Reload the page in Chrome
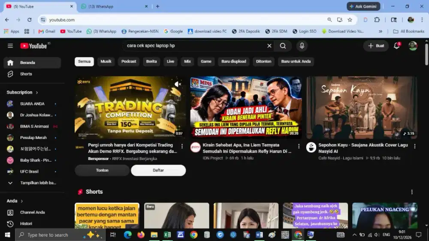Image resolution: width=429 pixels, height=241 pixels. click(x=29, y=20)
